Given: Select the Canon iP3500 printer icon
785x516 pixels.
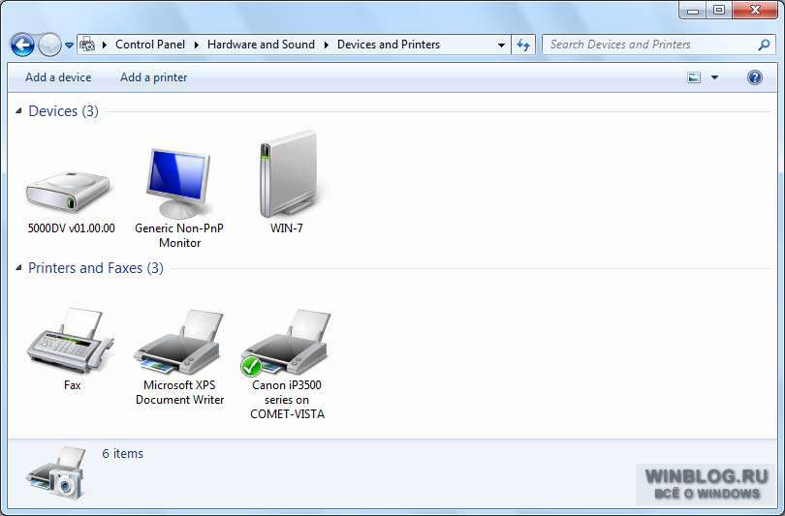Looking at the screenshot, I should [x=286, y=343].
